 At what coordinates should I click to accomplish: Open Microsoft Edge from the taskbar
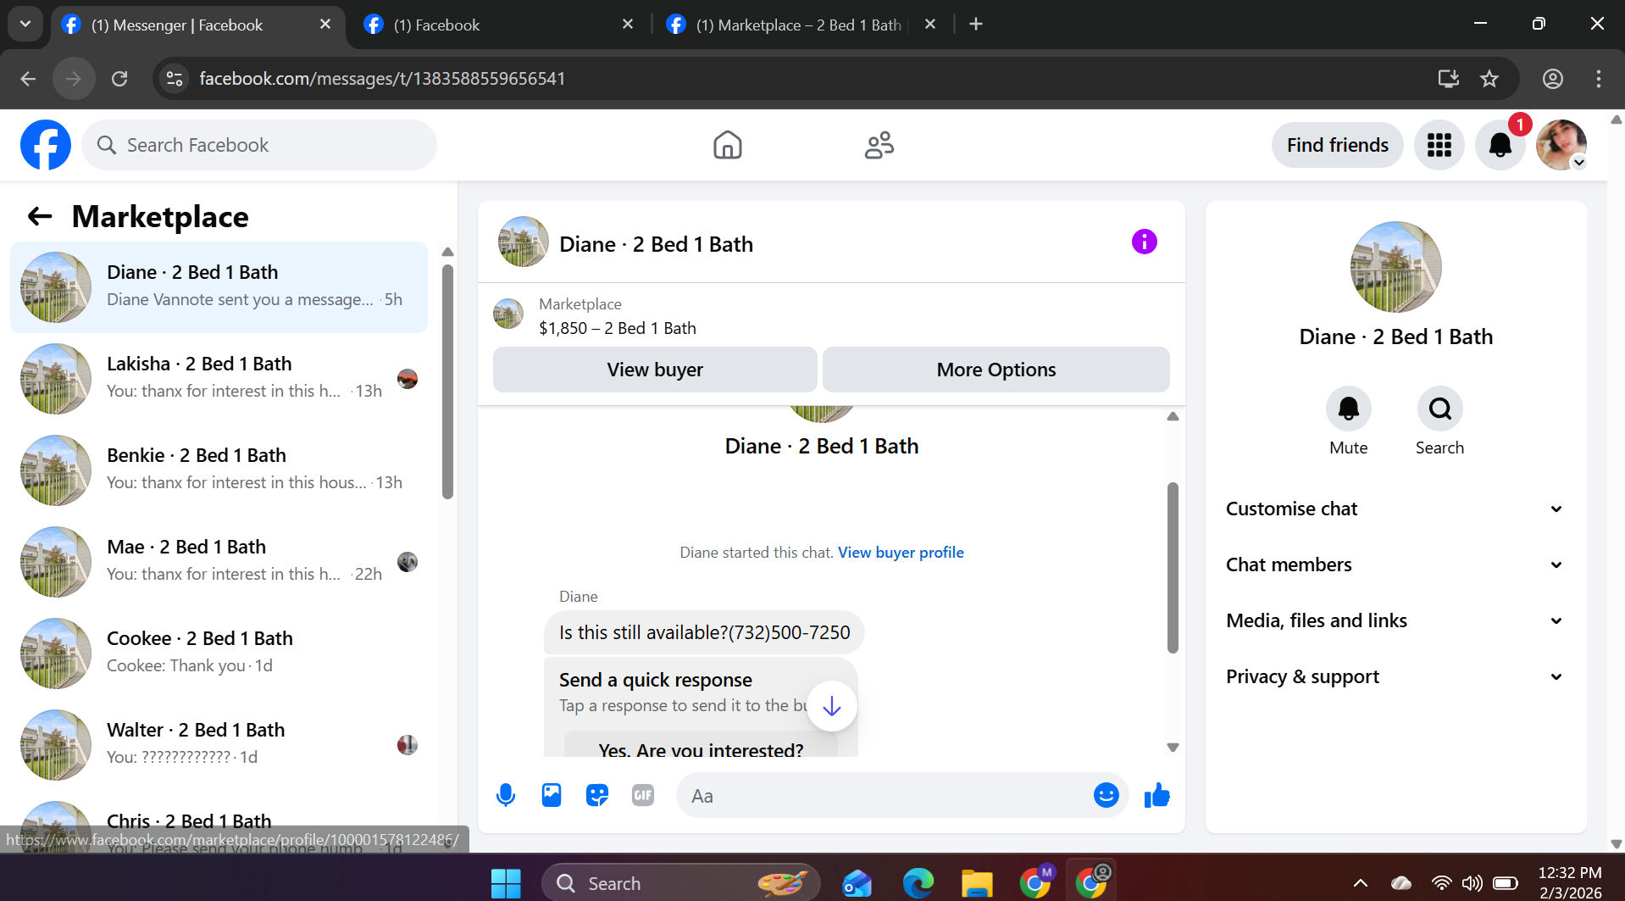(x=918, y=883)
